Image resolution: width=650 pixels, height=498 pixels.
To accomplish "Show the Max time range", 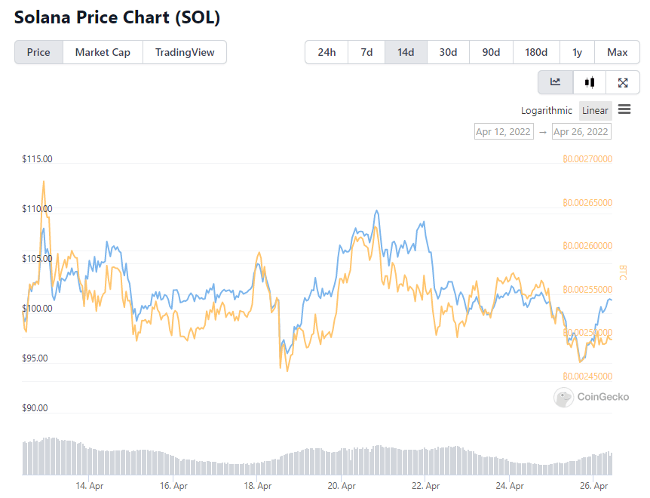I will [617, 52].
